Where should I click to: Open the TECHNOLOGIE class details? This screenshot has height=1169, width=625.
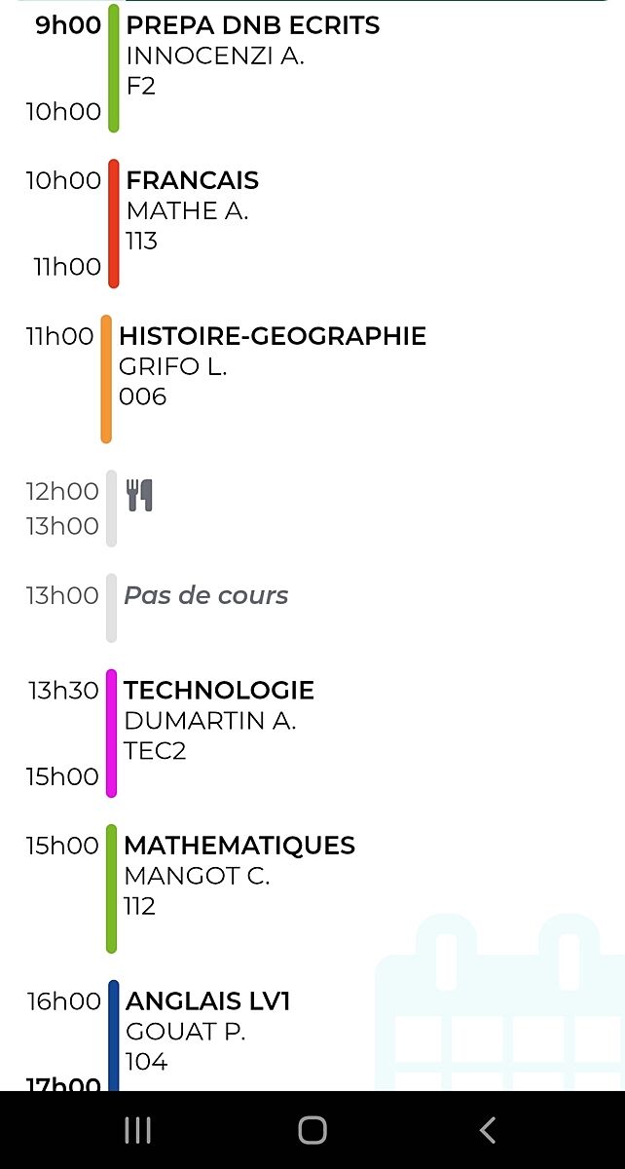pyautogui.click(x=219, y=691)
